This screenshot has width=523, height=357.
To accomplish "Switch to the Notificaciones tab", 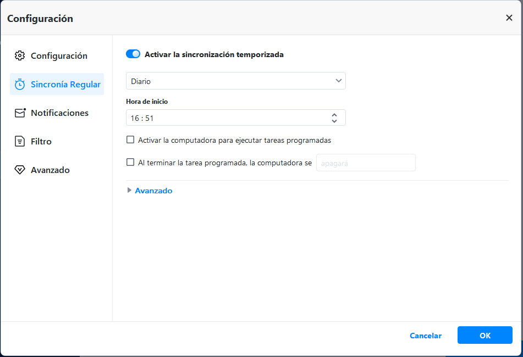I will pyautogui.click(x=59, y=113).
